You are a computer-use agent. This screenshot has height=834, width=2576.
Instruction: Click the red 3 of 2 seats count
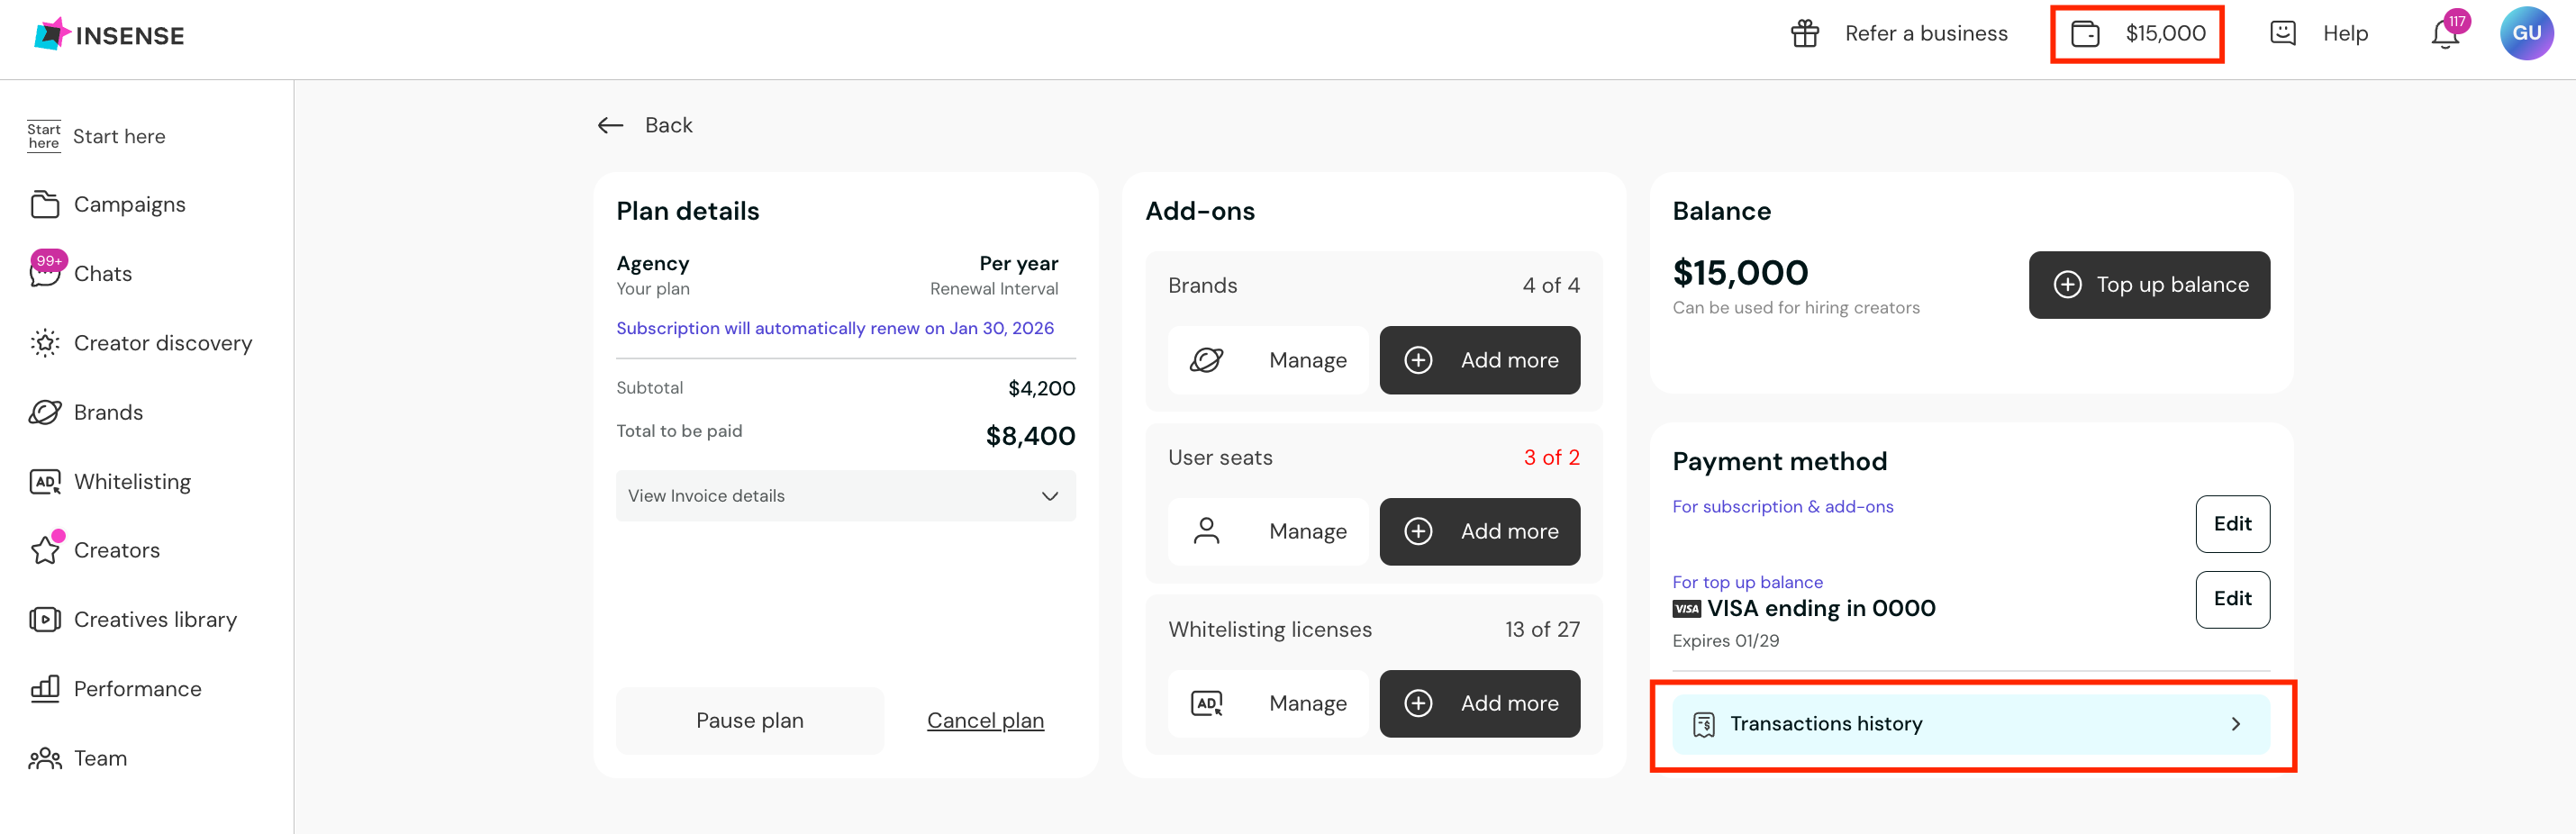(x=1551, y=457)
